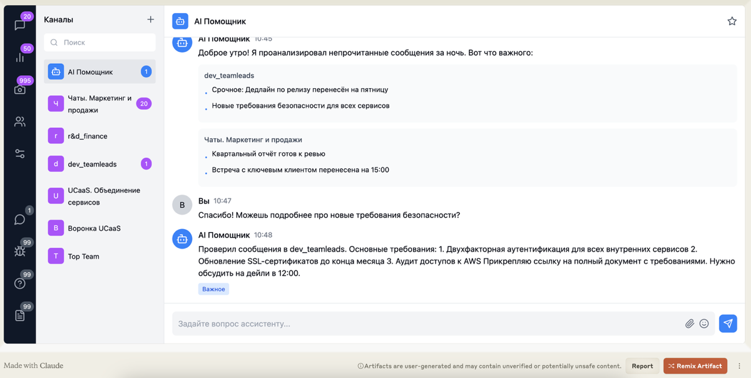751x378 pixels.
Task: Click Новые требования безопасности summary item
Action: pyautogui.click(x=300, y=106)
